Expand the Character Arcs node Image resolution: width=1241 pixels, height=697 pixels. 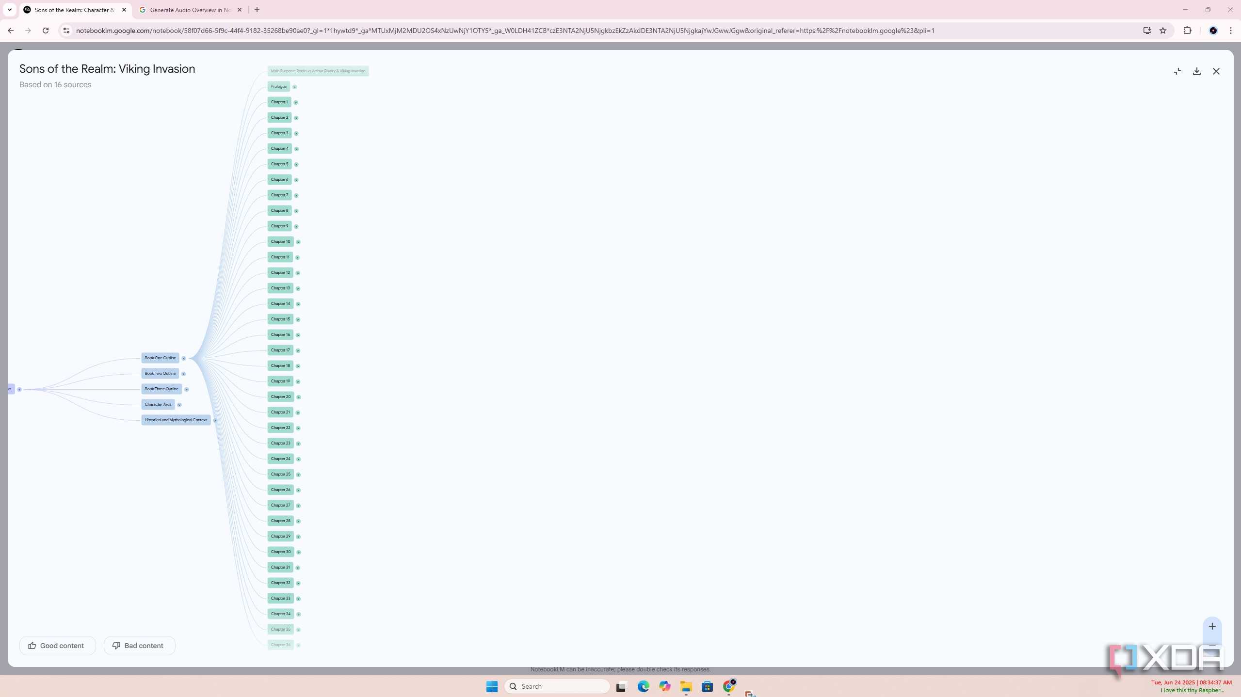(179, 405)
